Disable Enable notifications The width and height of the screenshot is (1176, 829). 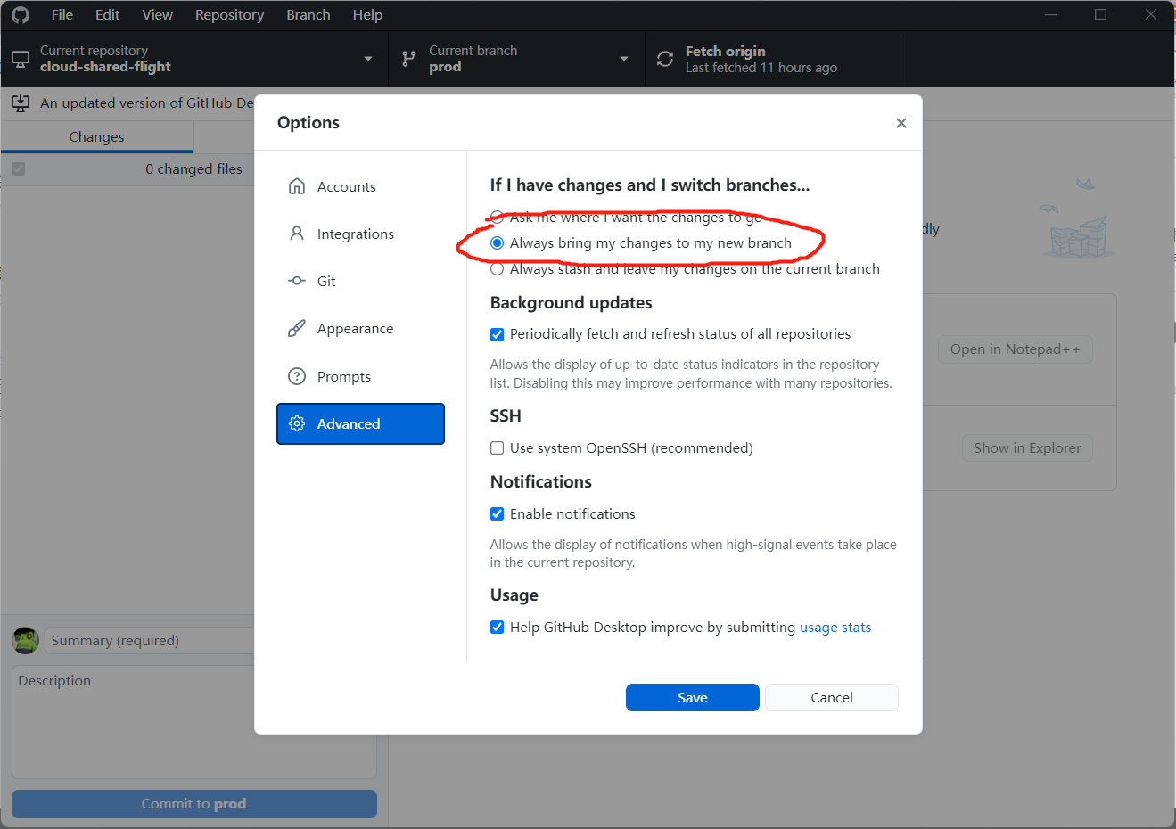tap(497, 513)
